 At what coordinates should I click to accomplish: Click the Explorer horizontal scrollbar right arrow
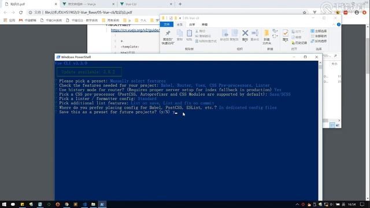pos(339,121)
